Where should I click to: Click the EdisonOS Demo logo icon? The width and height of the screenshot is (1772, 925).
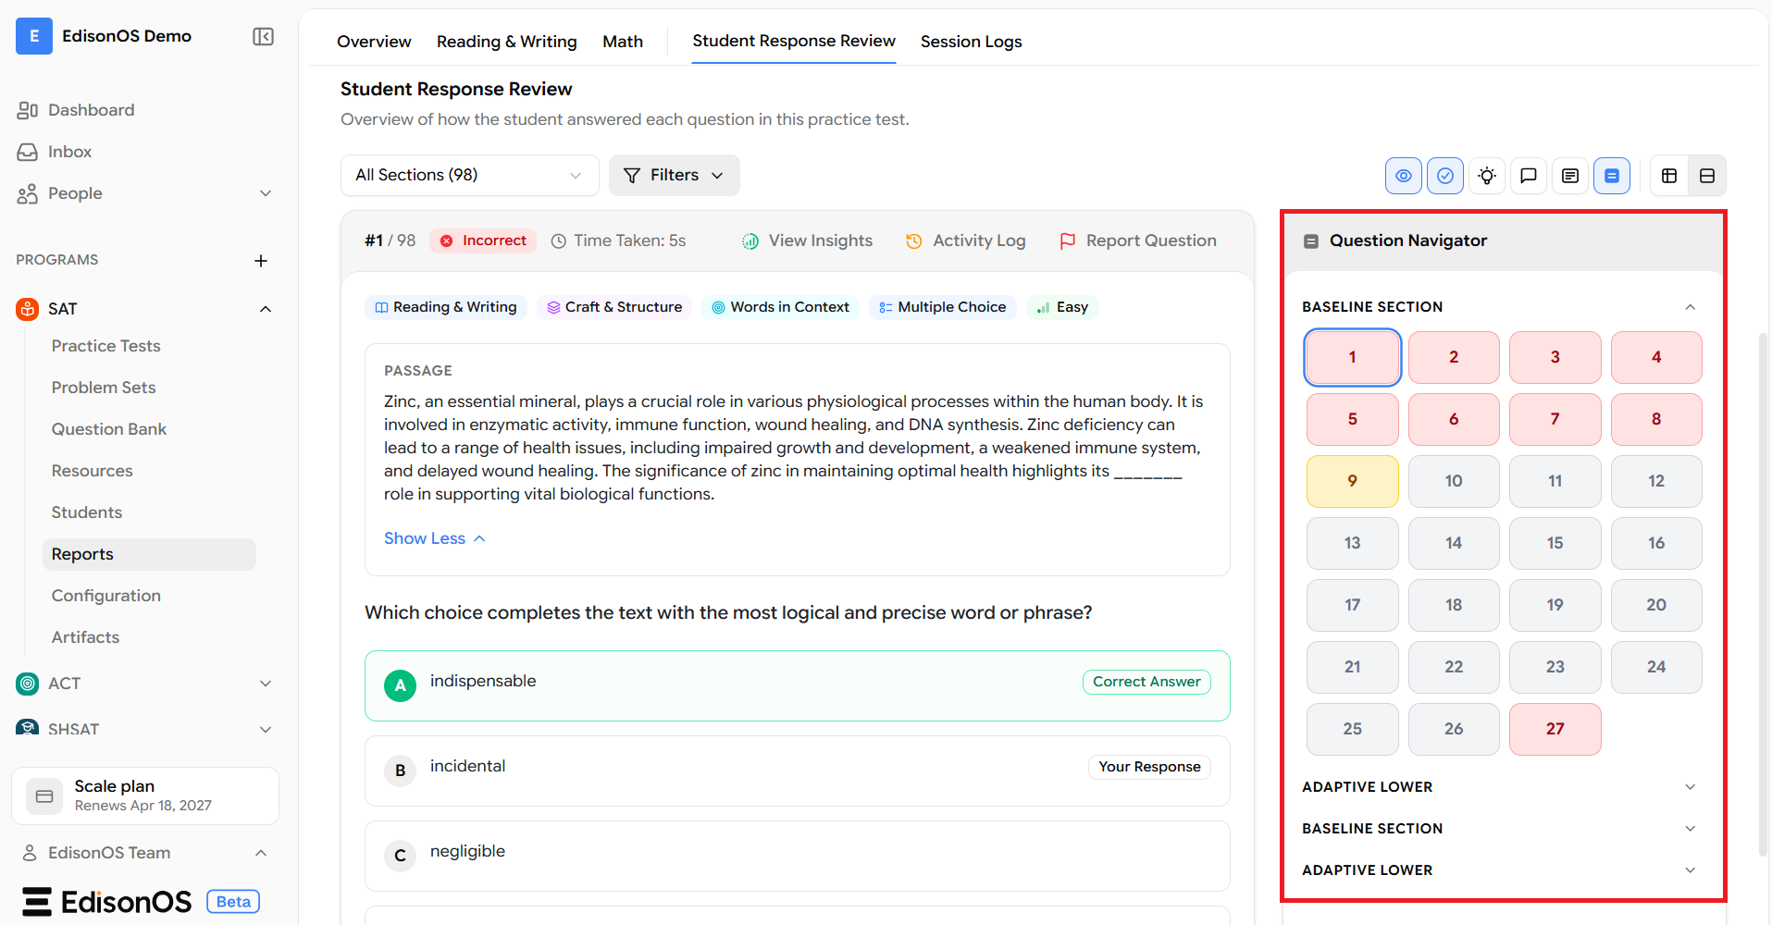pos(34,36)
